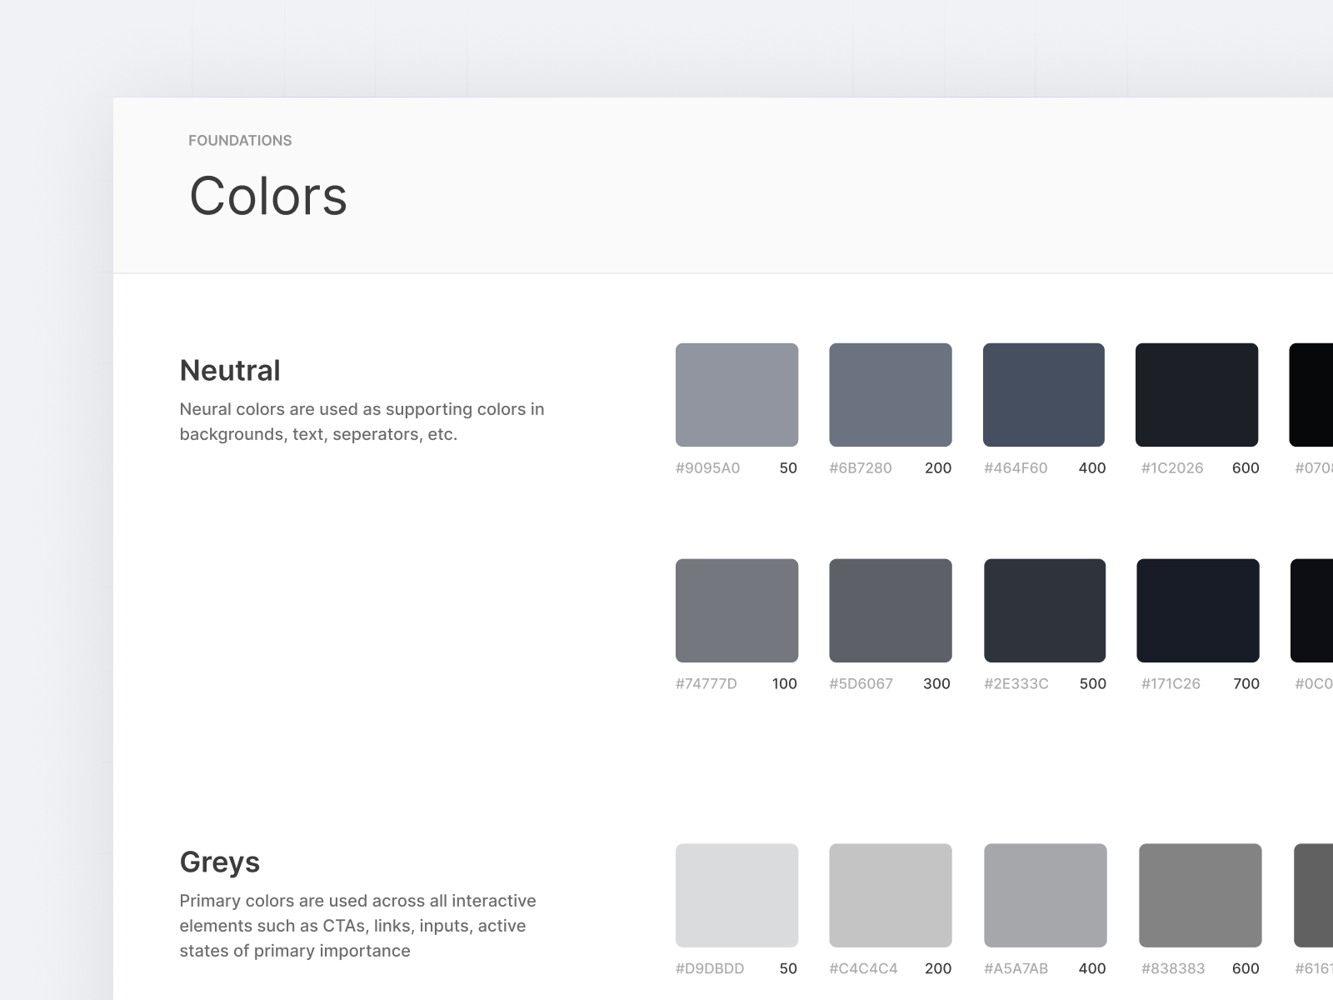Click the Colors page title
Image resolution: width=1333 pixels, height=1000 pixels.
point(268,197)
